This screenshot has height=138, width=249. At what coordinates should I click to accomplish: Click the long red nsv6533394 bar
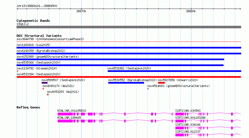coord(129,77)
